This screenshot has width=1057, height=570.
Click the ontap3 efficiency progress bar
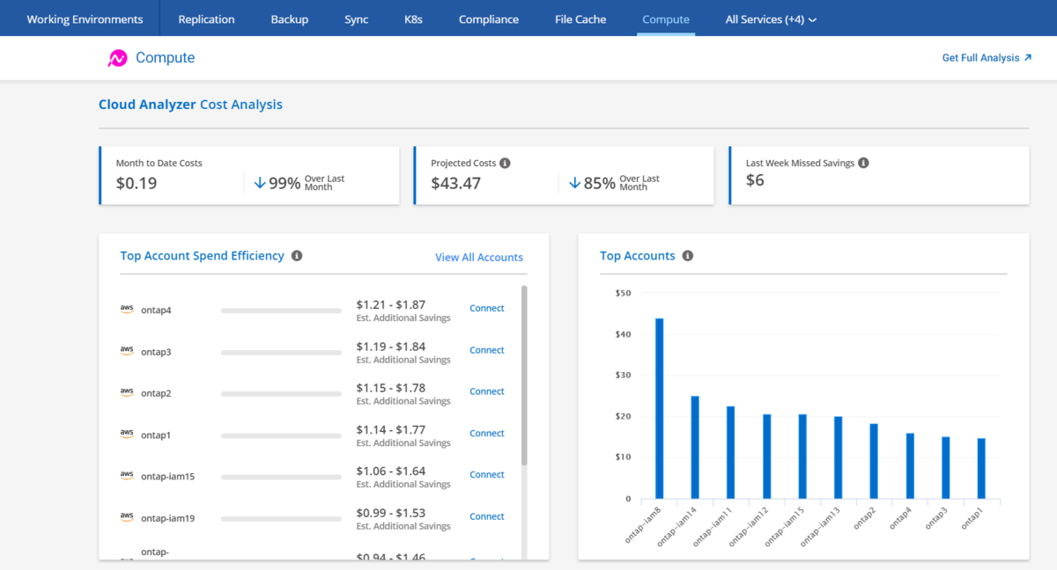click(281, 353)
